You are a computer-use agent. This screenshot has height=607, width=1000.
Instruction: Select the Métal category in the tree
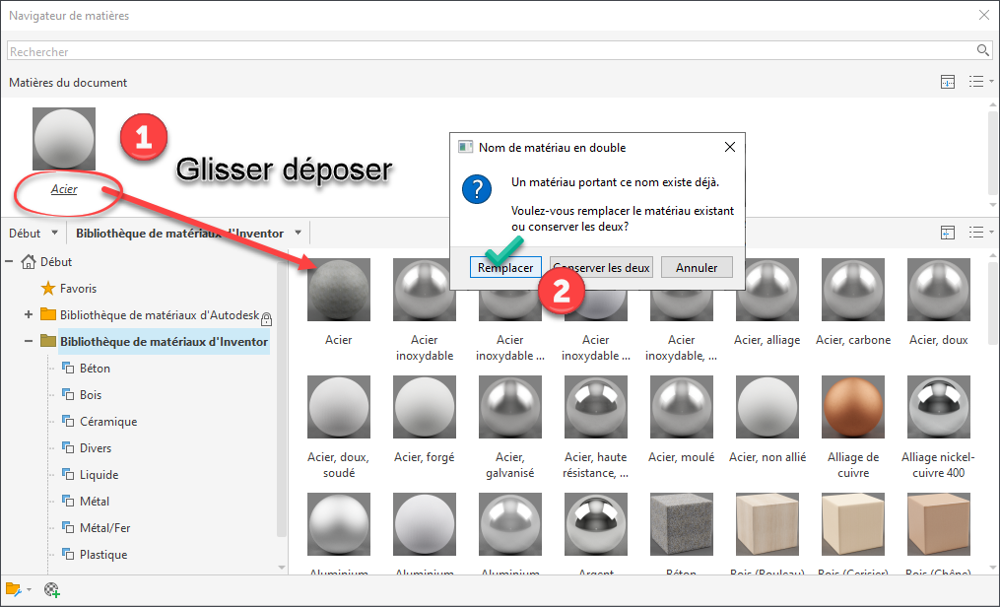tap(95, 502)
